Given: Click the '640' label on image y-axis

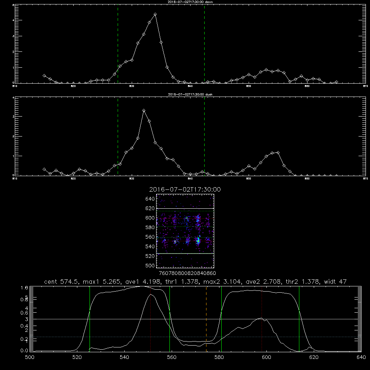Looking at the screenshot, I should click(x=150, y=199).
